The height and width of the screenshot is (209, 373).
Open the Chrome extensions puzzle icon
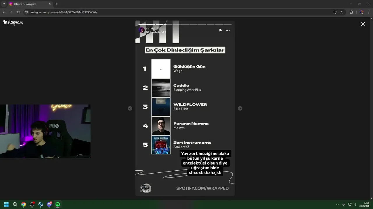[x=351, y=12]
